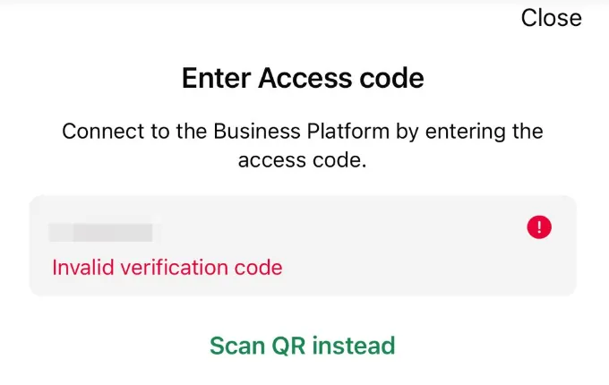Click the bold dialog title text
This screenshot has height=385, width=609.
303,79
